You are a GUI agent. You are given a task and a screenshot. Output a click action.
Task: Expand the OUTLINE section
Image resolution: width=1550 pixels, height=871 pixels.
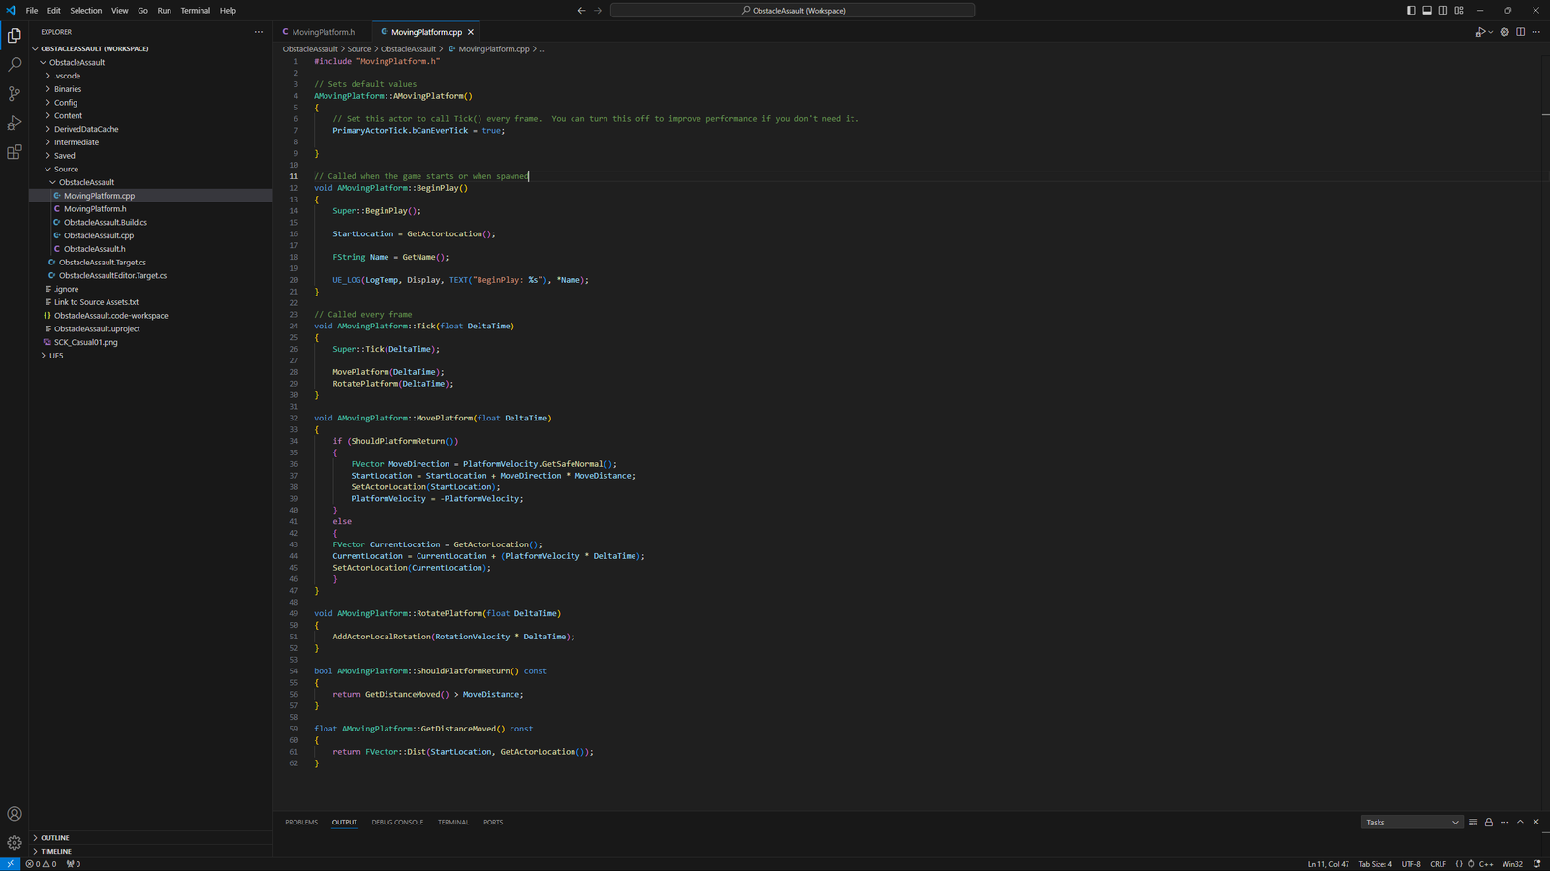55,838
